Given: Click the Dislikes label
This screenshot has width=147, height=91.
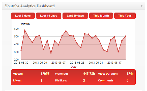Looking at the screenshot, I should click(x=61, y=80).
